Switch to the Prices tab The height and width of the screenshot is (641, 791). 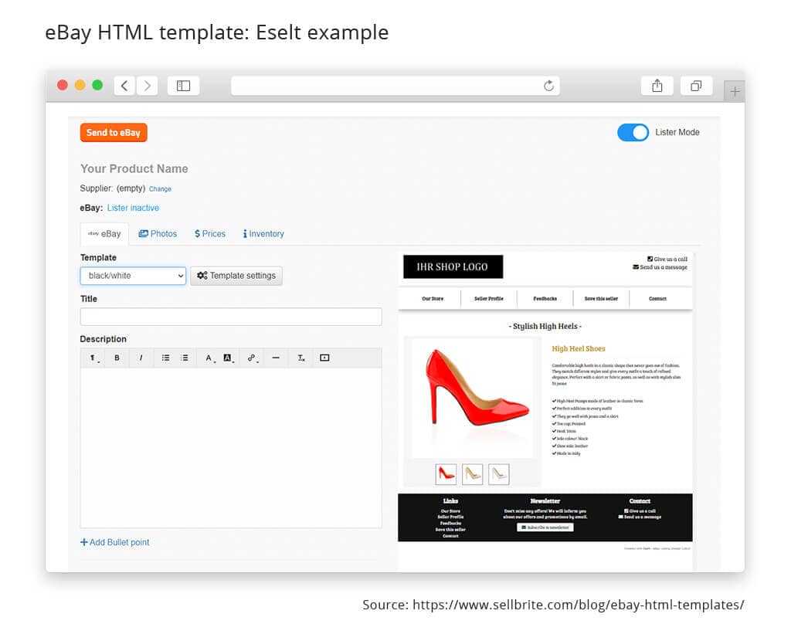tap(210, 234)
